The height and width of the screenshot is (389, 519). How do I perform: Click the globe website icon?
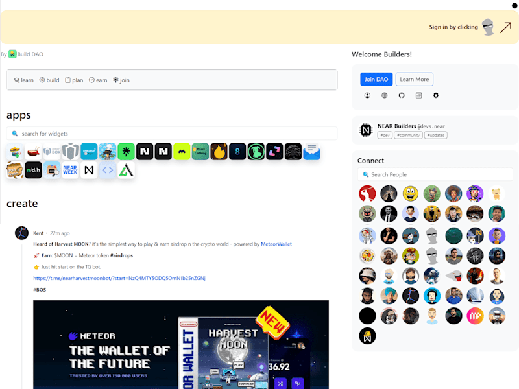point(384,95)
